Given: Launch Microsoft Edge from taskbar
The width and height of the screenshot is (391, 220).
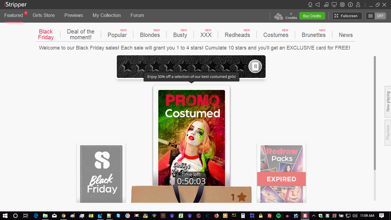Looking at the screenshot, I should coord(36,216).
